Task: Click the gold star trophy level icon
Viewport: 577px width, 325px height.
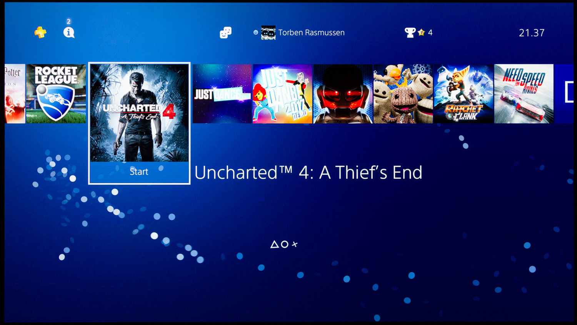Action: coord(421,33)
